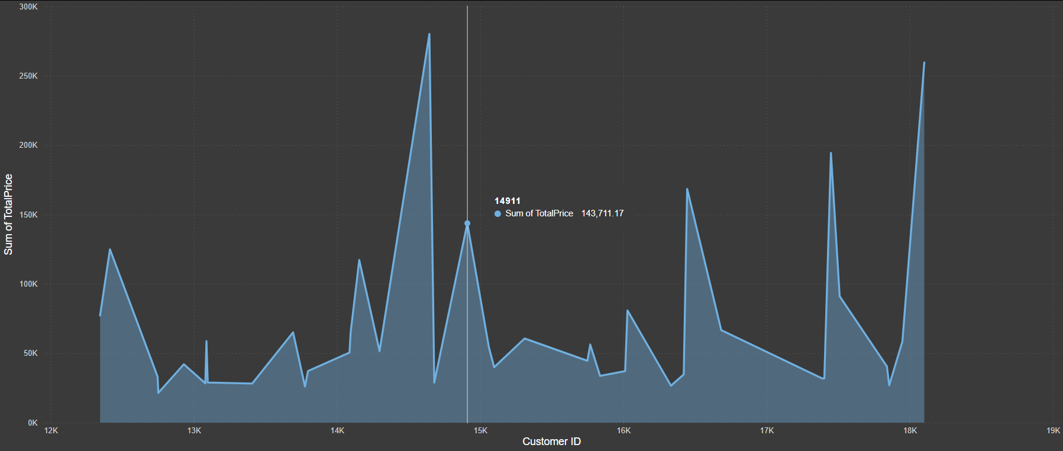Click the 300K y-axis label
The width and height of the screenshot is (1063, 451).
point(28,7)
